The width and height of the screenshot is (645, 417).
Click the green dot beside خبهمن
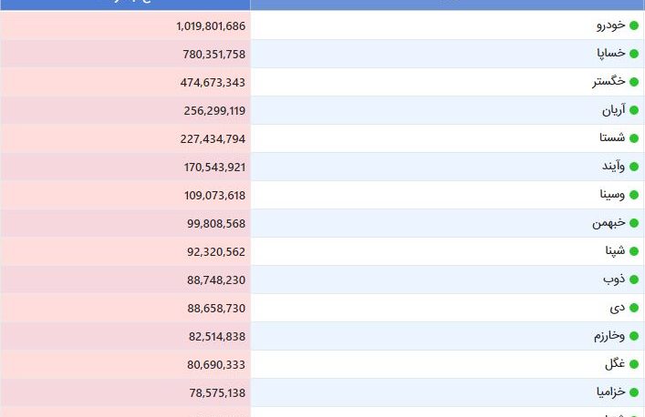pyautogui.click(x=634, y=223)
